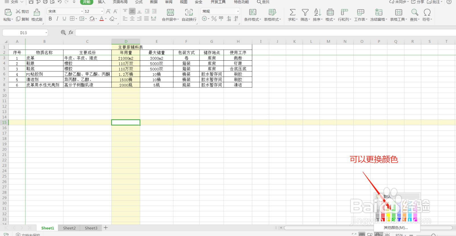Open the File (文件) menu
Screen dimensions: 456x236
click(x=14, y=2)
